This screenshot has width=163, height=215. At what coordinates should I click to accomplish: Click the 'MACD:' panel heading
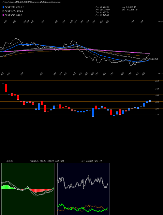(x=9, y=161)
